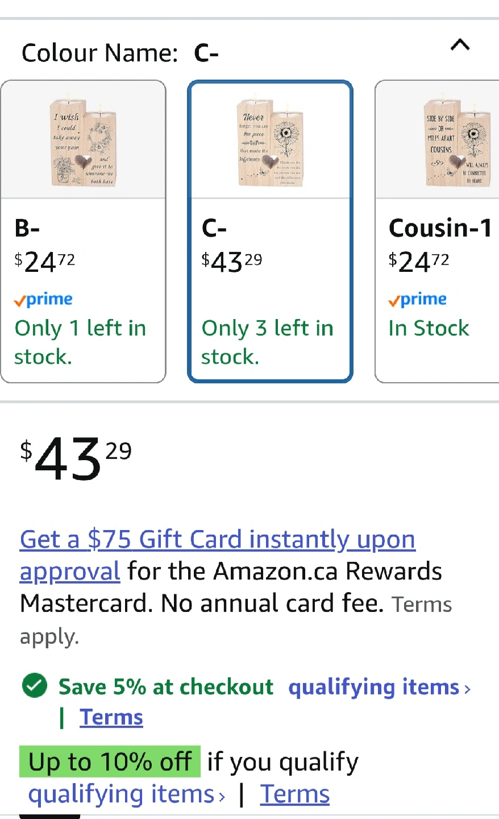Click green checkmark beside Save 5%
499x819 pixels.
click(35, 686)
